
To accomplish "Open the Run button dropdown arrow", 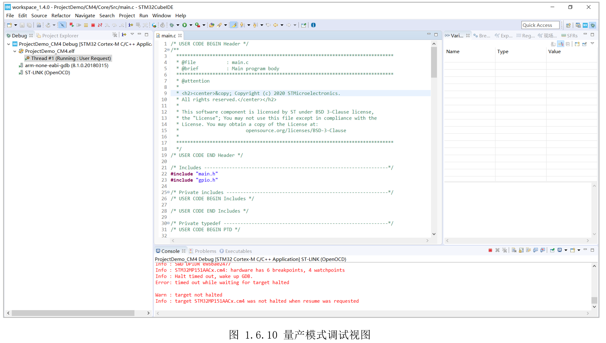I will pos(191,25).
